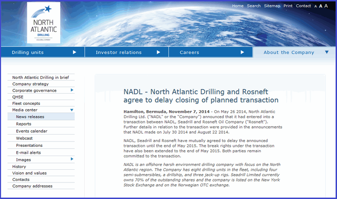The width and height of the screenshot is (337, 199).
Task: Click the North Atlantic Drilling logo
Action: coord(44,23)
